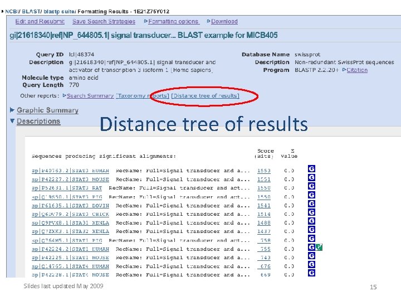Screen dimensions: 401x301
Task: Click Save Search Strategies
Action: 104,22
